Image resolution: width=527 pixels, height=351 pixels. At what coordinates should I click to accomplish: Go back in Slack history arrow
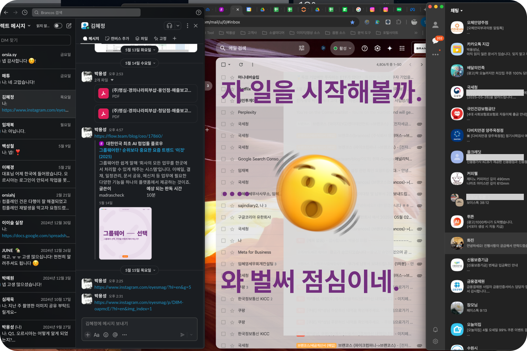point(6,12)
